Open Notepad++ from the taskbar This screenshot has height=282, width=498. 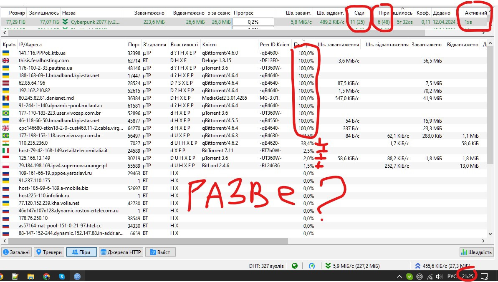[15, 276]
